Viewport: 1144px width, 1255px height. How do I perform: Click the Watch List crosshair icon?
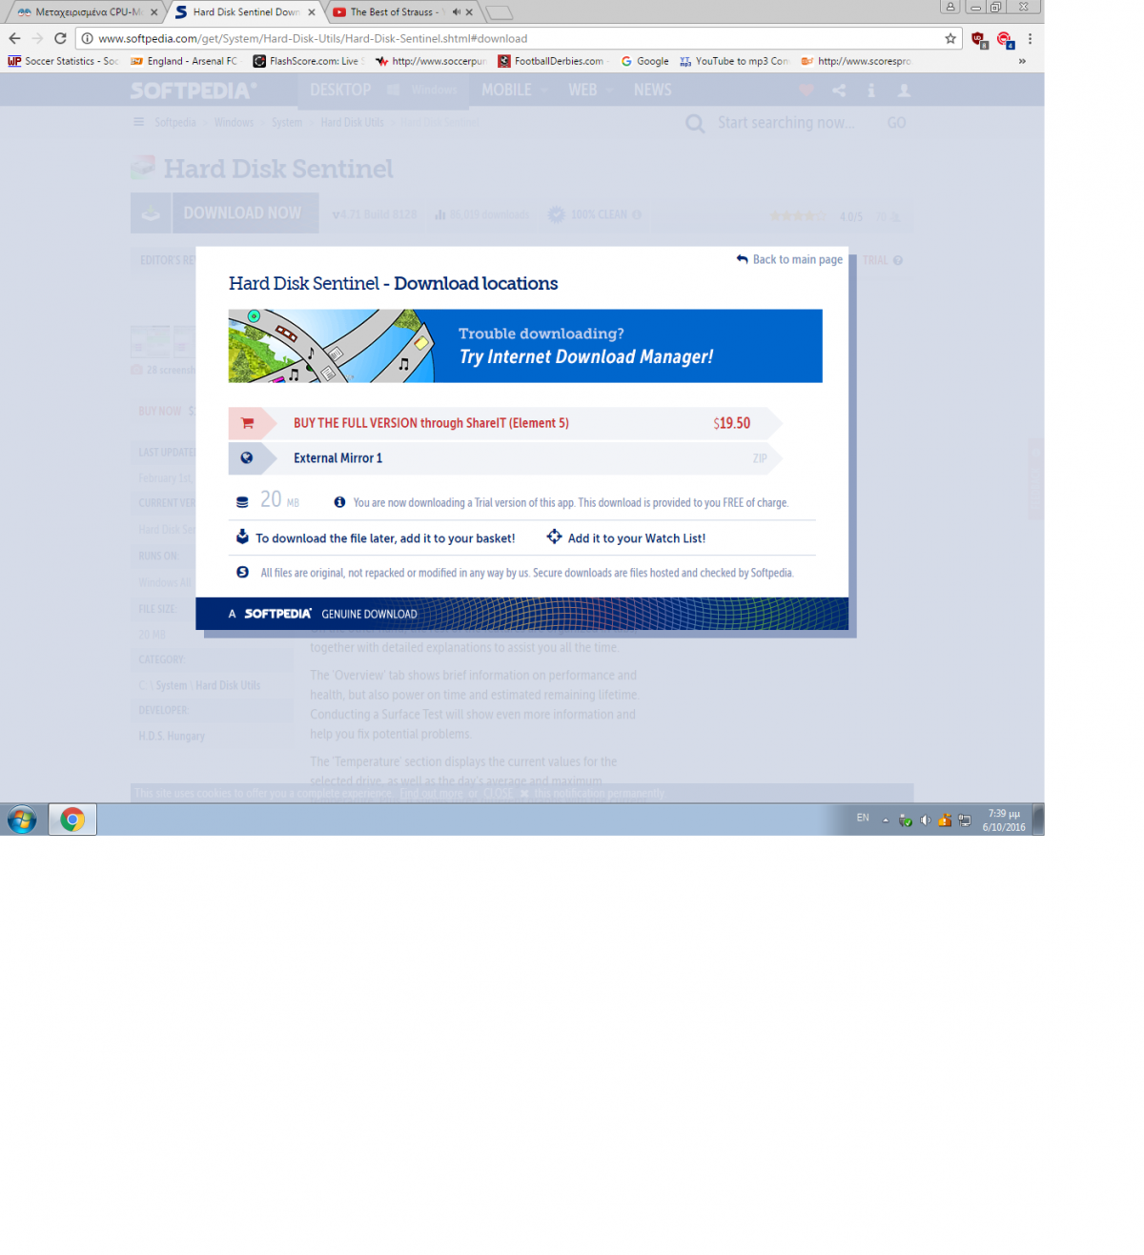[554, 537]
